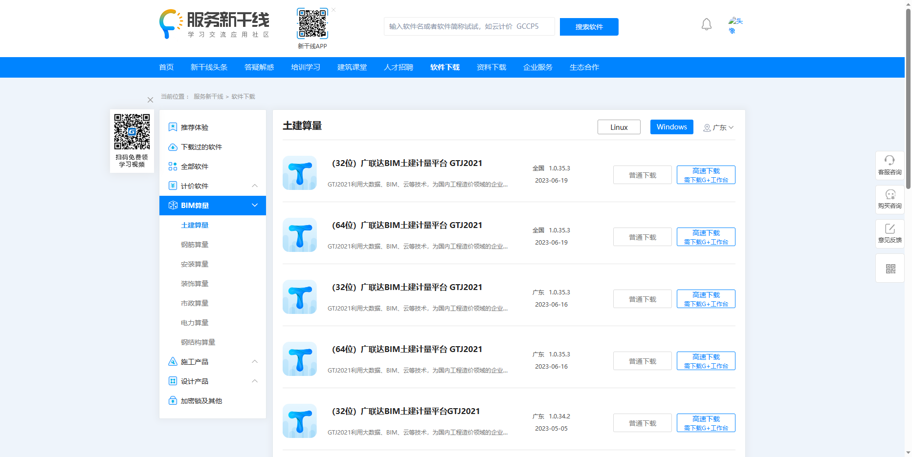
Task: Click the location pin icon beside 广东
Action: click(707, 127)
